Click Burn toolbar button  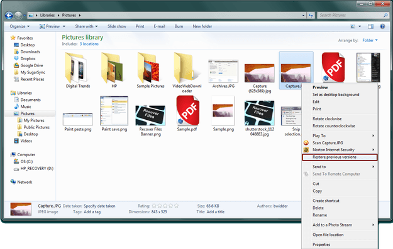tap(179, 26)
